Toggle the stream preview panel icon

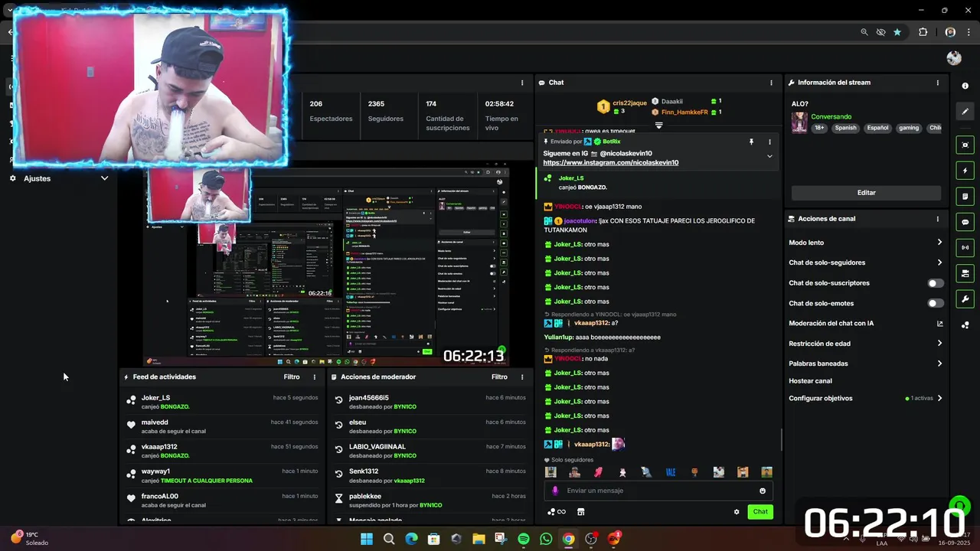[x=965, y=145]
